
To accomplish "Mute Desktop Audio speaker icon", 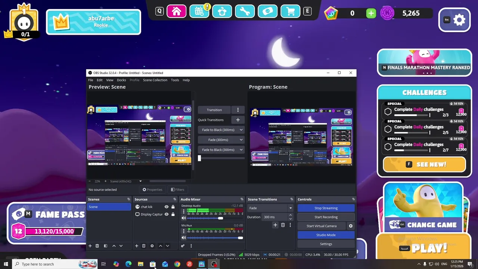I will click(x=183, y=218).
